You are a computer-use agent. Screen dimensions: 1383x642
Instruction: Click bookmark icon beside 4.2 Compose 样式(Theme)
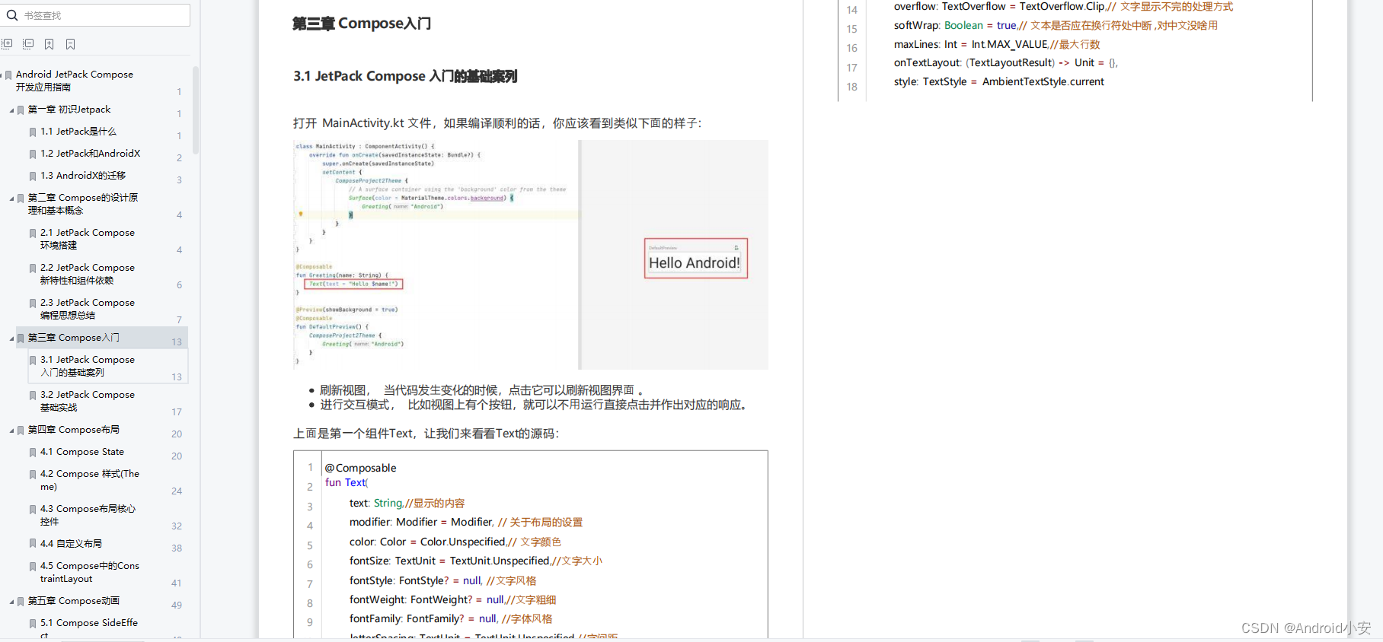click(x=33, y=475)
